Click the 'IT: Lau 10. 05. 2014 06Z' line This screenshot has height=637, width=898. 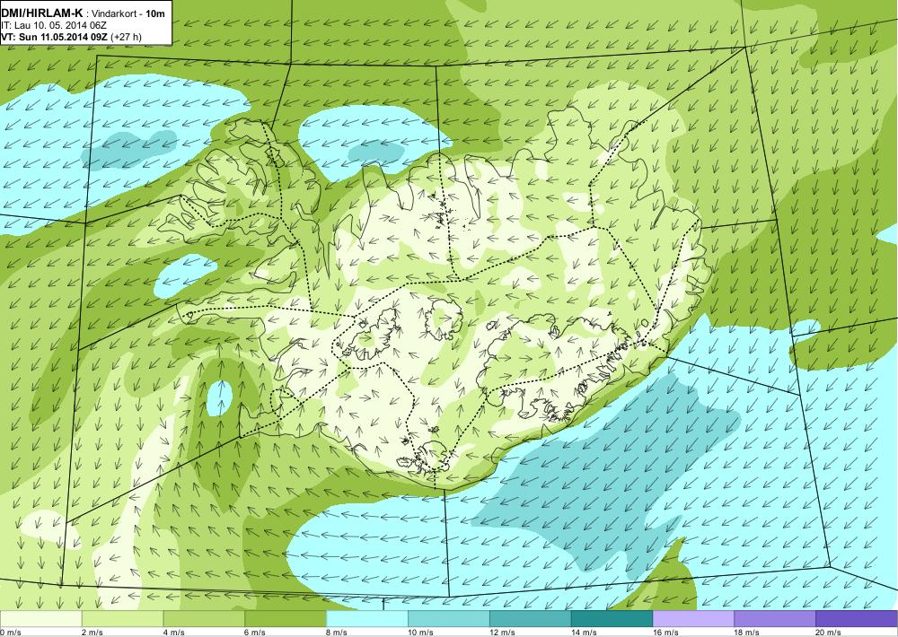pyautogui.click(x=54, y=25)
